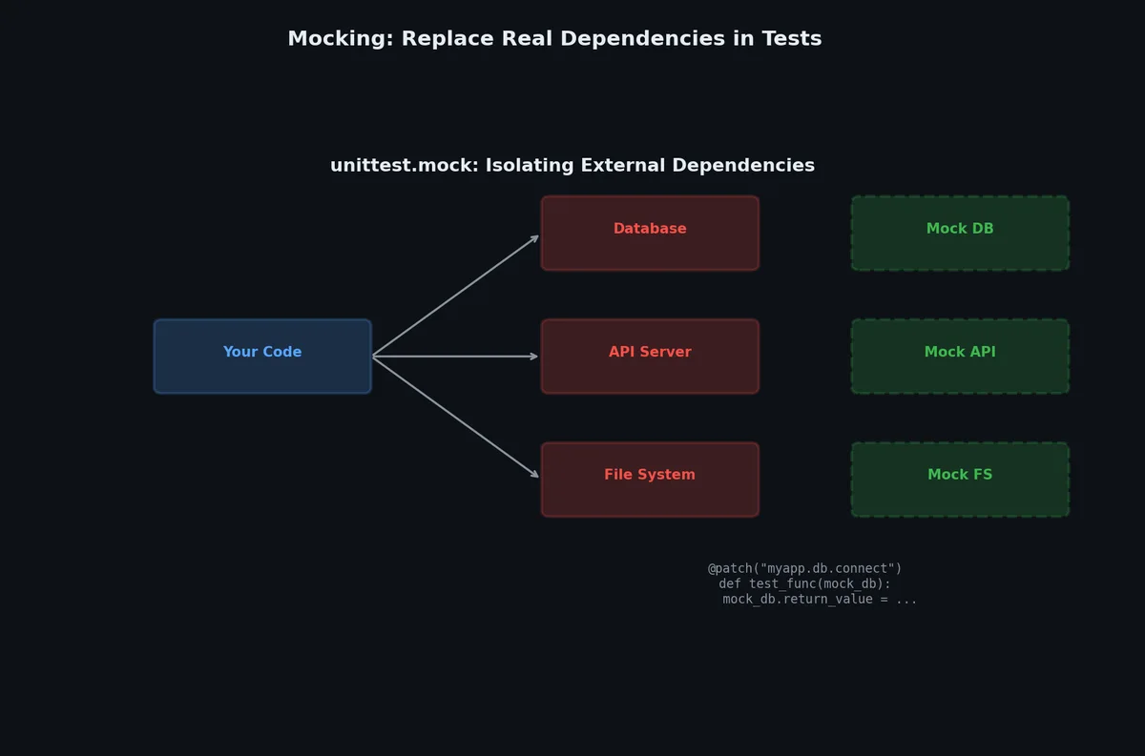Click the arrowhead pointing at API Server
Image resolution: width=1145 pixels, height=756 pixels.
pyautogui.click(x=535, y=357)
